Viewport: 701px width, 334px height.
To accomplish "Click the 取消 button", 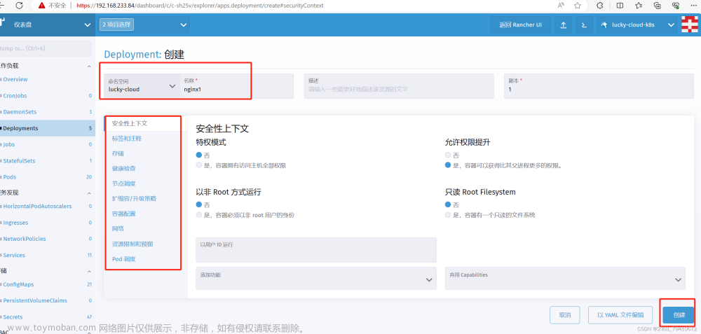I will pyautogui.click(x=564, y=315).
